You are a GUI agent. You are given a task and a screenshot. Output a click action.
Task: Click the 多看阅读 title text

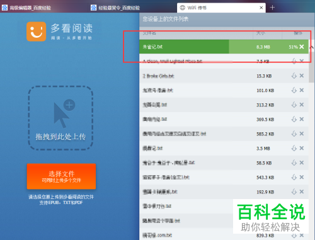72,28
